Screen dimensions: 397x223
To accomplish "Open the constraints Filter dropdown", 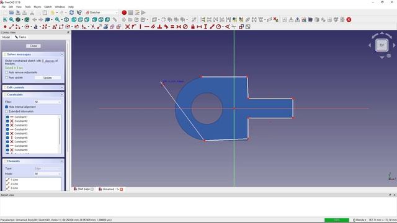I will coord(47,102).
